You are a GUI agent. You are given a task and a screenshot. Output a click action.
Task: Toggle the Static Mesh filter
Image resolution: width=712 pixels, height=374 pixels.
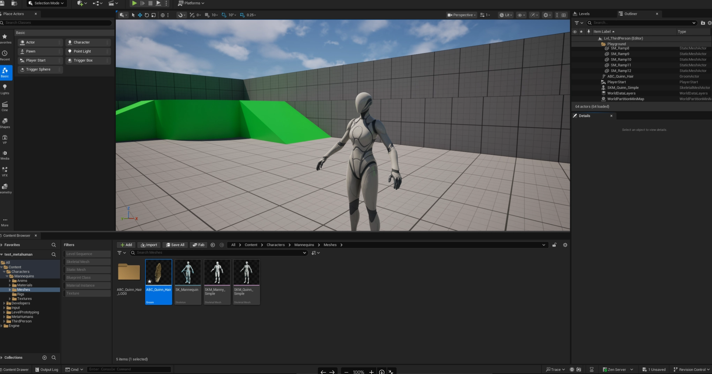point(87,270)
